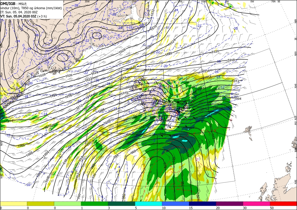Pick the royal blue 10 mm swatch

(x=176, y=203)
